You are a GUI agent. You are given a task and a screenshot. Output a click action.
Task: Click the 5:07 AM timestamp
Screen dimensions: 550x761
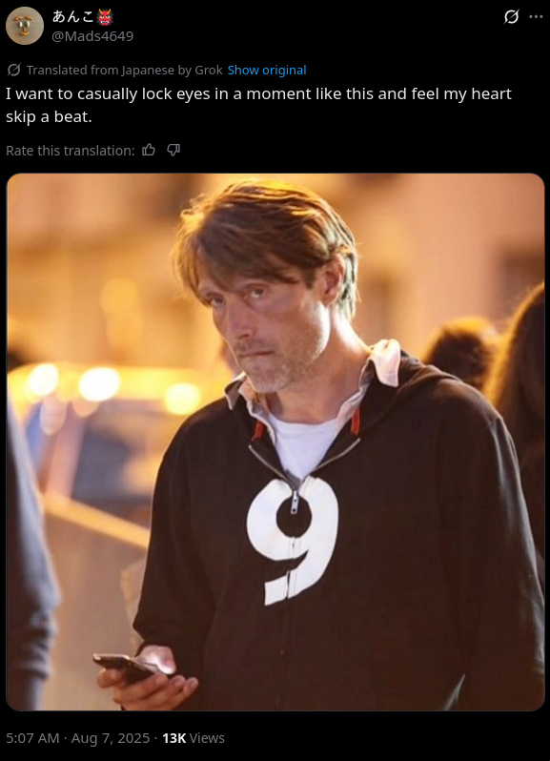[32, 738]
